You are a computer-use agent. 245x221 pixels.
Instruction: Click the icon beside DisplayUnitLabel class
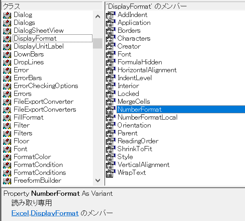[x=7, y=47]
